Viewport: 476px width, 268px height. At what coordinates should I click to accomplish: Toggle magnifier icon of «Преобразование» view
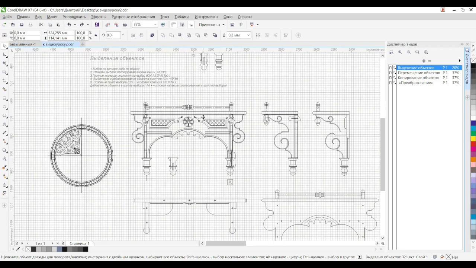tap(395, 83)
